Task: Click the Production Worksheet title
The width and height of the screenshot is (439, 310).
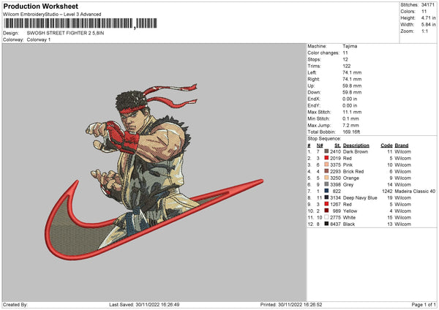Action: pyautogui.click(x=40, y=6)
